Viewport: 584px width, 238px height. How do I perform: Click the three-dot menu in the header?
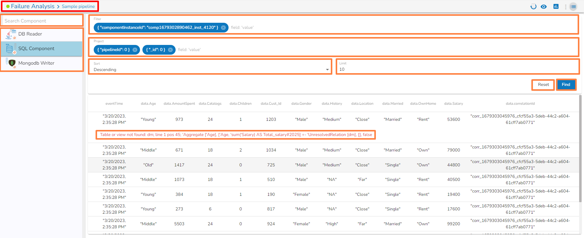coord(565,6)
